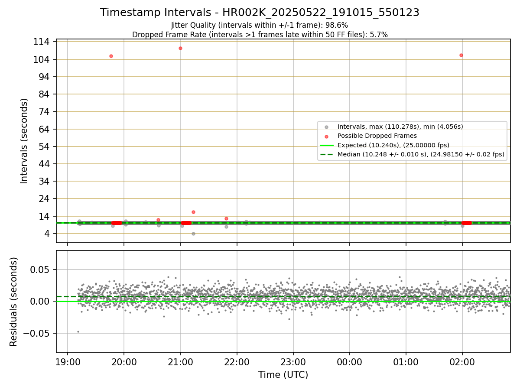Click the 21:00 x-axis tick label

(180, 362)
